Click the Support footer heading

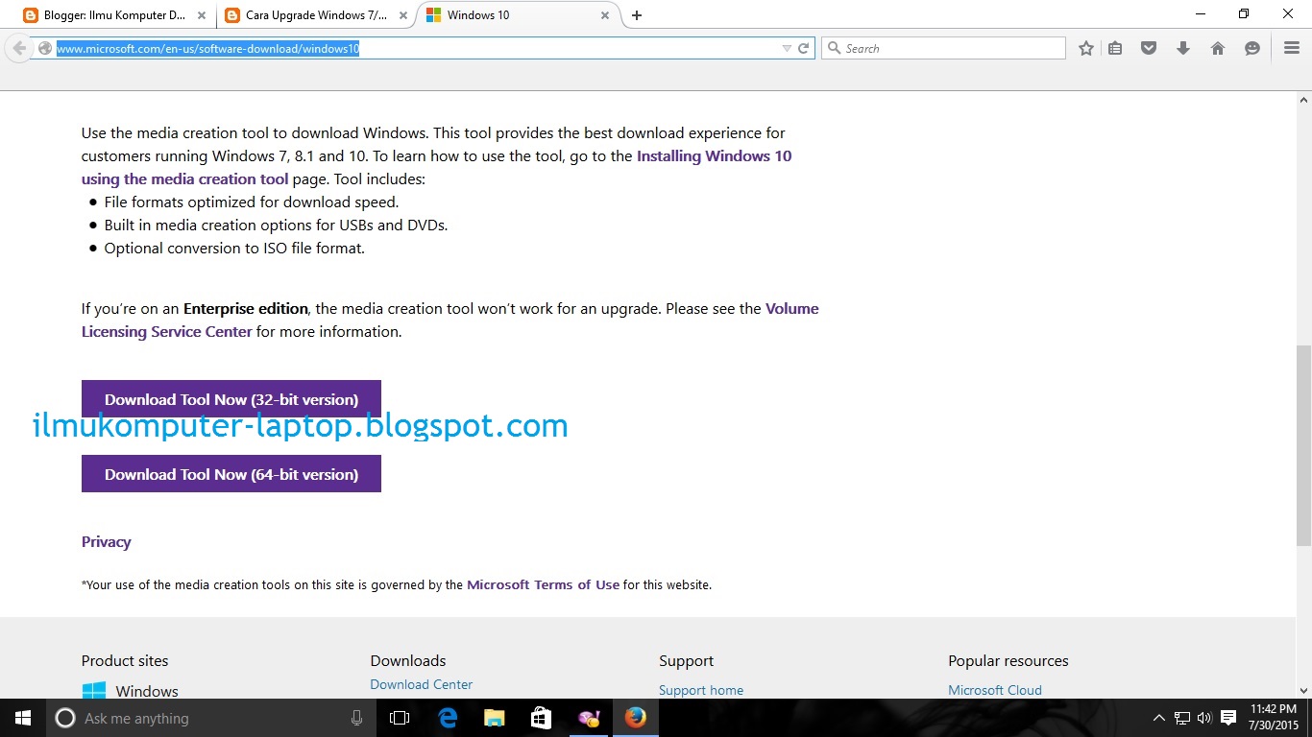click(687, 661)
